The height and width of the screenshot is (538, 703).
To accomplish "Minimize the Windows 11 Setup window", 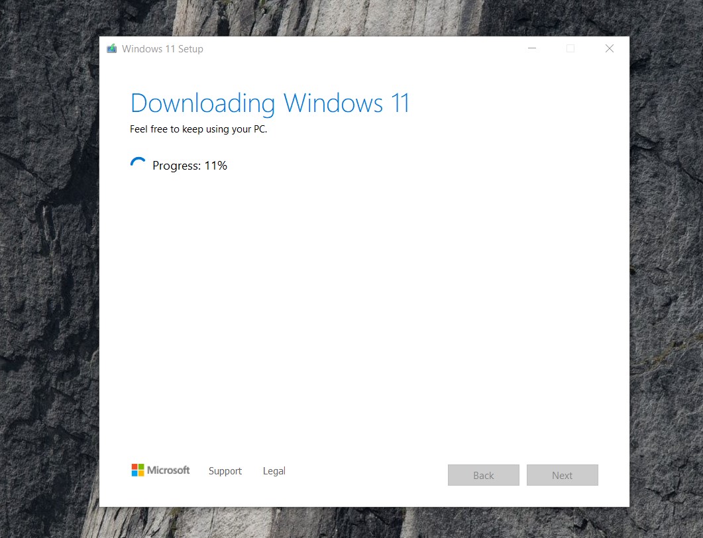I will point(532,48).
